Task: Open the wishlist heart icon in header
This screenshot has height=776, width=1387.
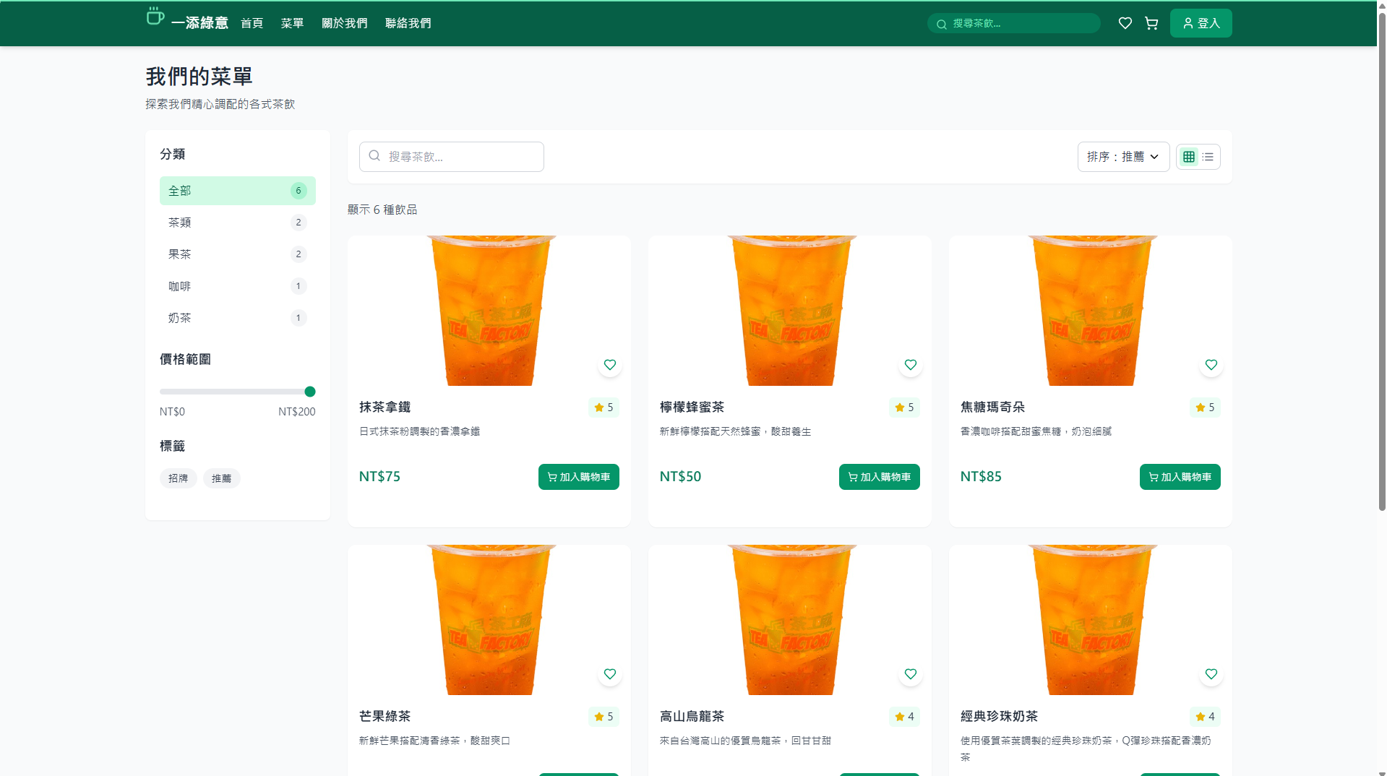Action: 1125,23
